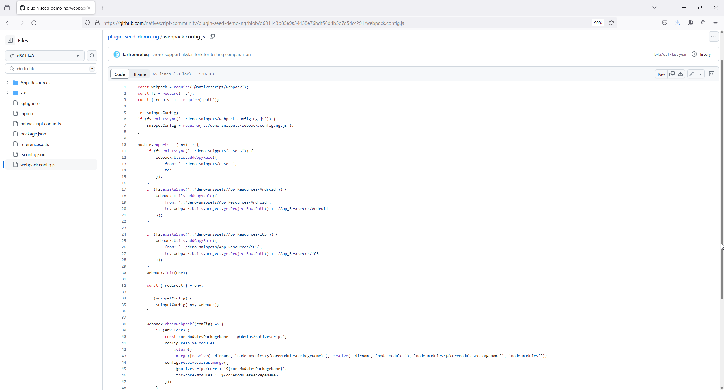View the Raw file contents
The image size is (724, 390).
pyautogui.click(x=661, y=74)
